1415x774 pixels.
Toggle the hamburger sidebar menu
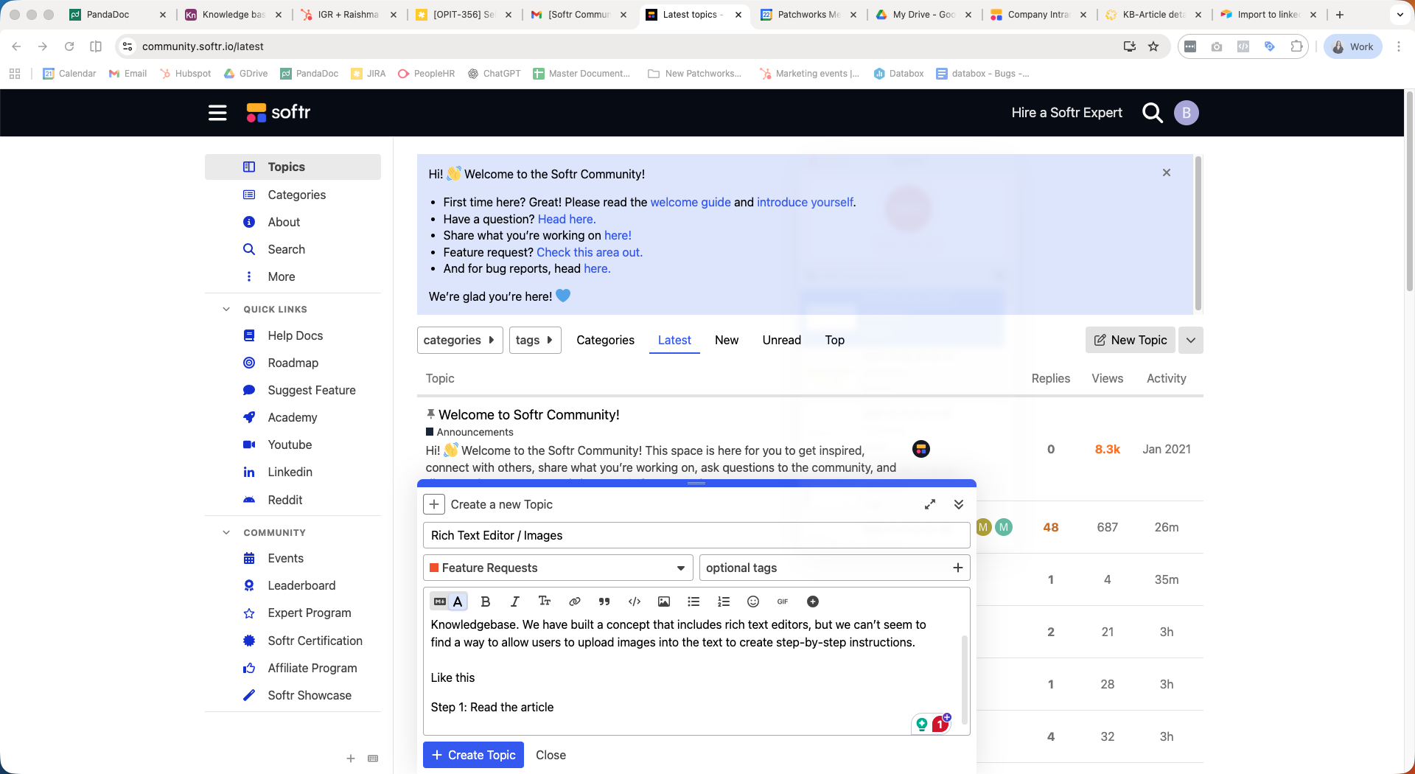click(217, 113)
